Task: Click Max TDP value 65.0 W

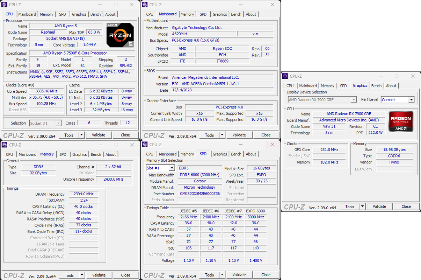Action: [94, 32]
